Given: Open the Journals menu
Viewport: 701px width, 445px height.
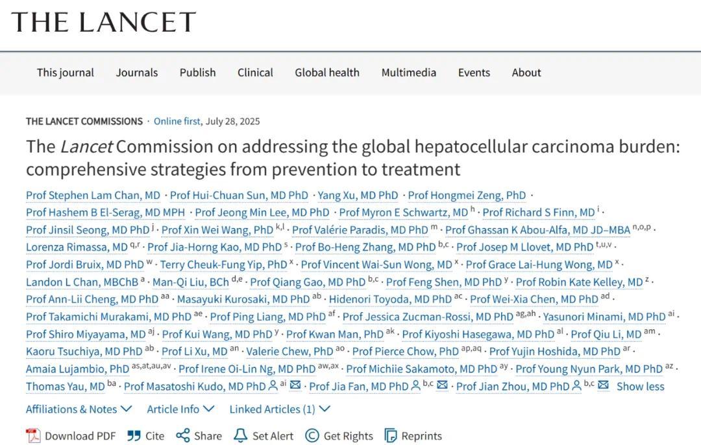Looking at the screenshot, I should point(137,73).
